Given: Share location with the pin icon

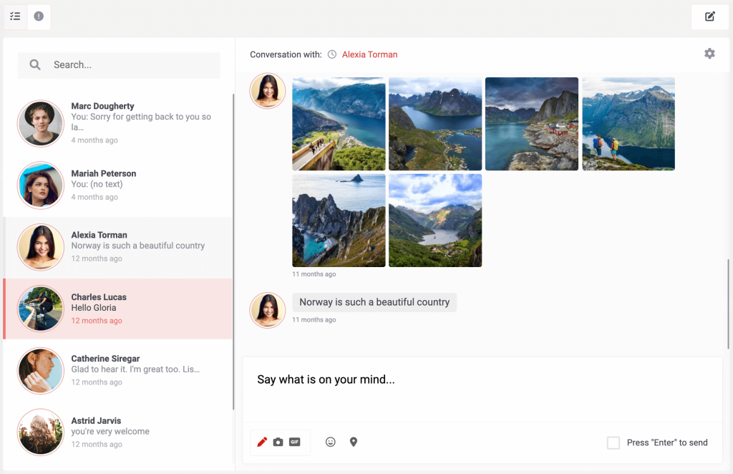Looking at the screenshot, I should 354,442.
